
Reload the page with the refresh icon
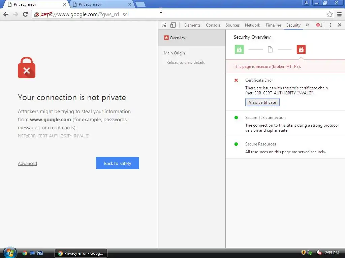(x=25, y=14)
